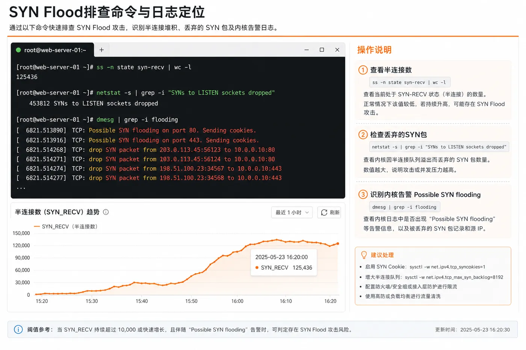
Task: Click the lightbulb icon beside 建议处理
Action: 364,255
